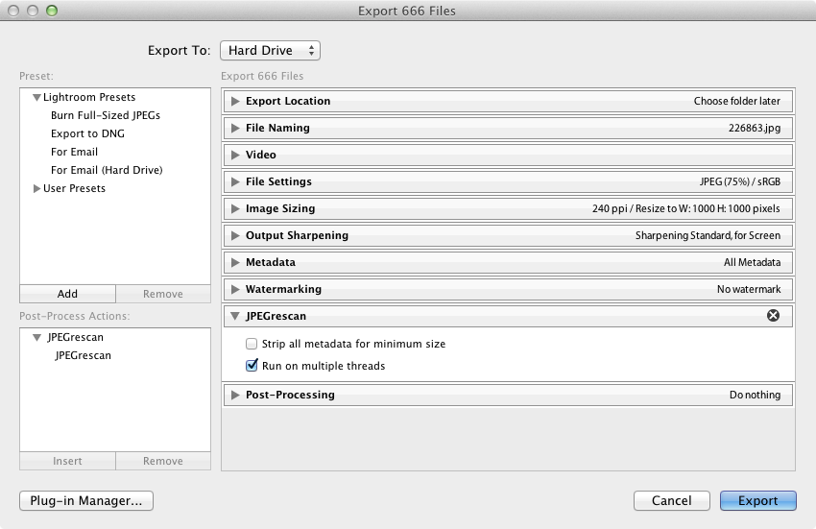816x529 pixels.
Task: Expand the User Presets folder
Action: 36,188
